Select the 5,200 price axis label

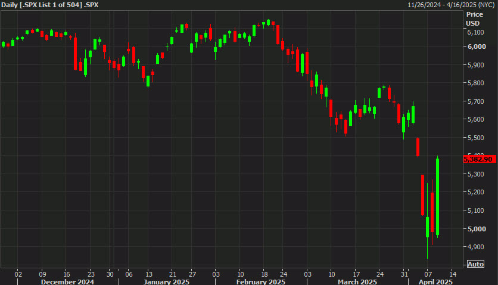click(x=476, y=192)
